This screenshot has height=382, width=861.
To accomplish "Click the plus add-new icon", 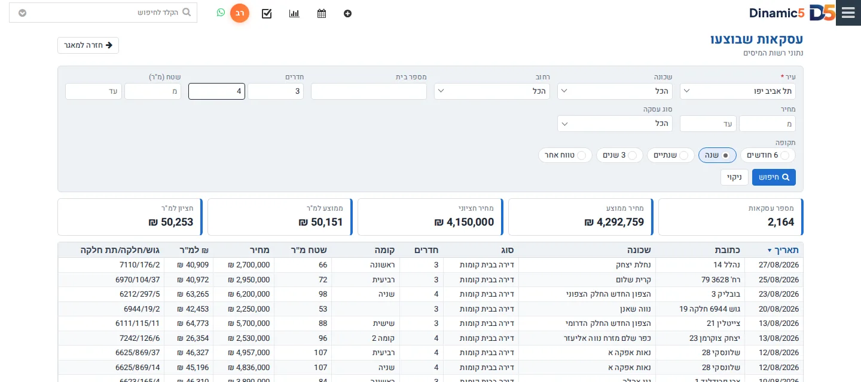I will coord(348,13).
